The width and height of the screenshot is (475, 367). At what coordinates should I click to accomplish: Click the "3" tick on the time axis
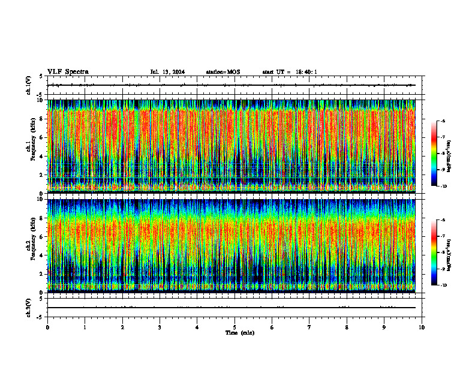coord(160,327)
